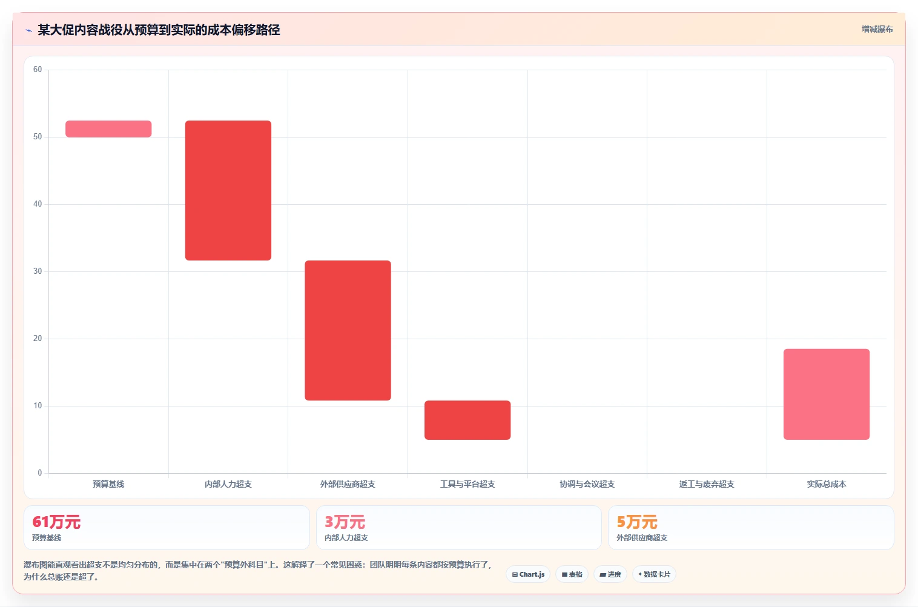This screenshot has height=607, width=918.
Task: Click the y-axis value 20
Action: click(x=38, y=339)
